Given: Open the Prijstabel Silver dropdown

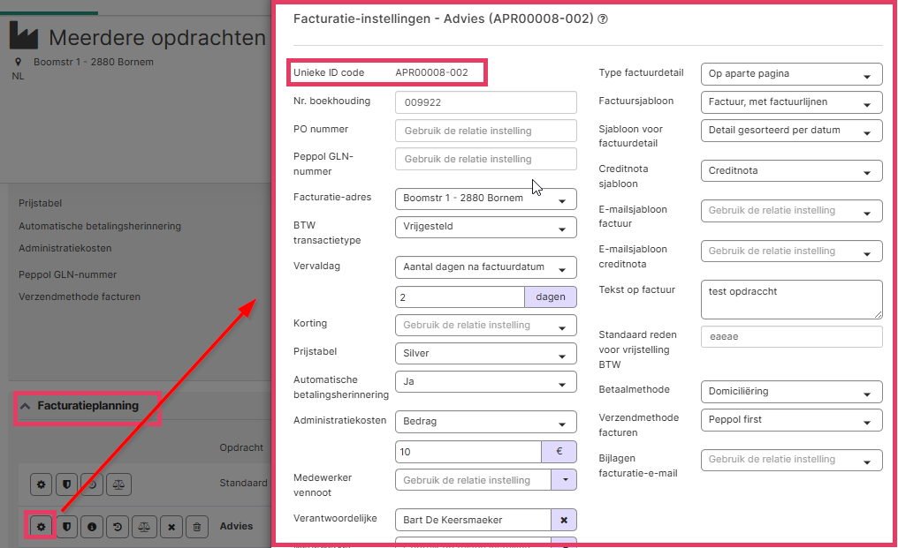Looking at the screenshot, I should coord(485,354).
